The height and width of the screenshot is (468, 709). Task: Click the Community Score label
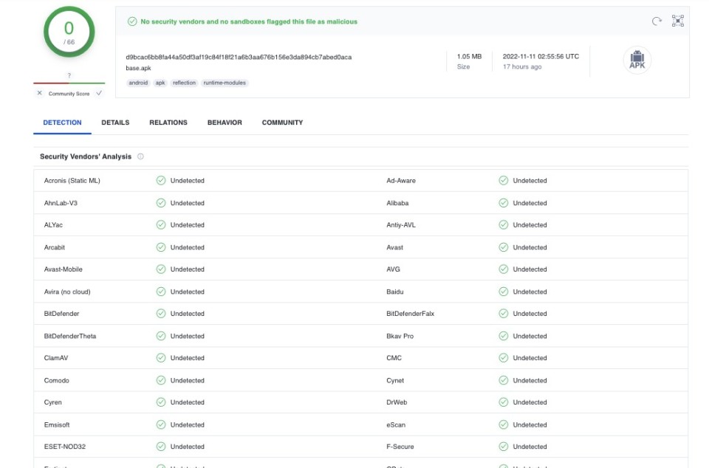pyautogui.click(x=69, y=94)
